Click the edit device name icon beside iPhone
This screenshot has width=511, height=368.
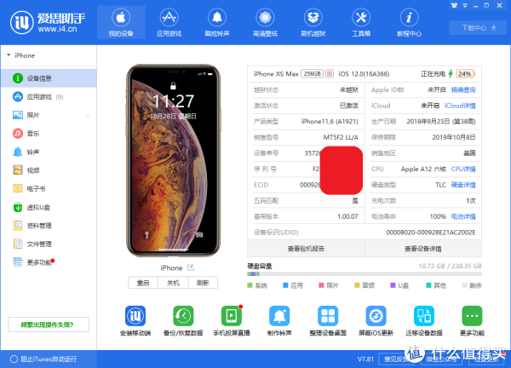click(191, 267)
